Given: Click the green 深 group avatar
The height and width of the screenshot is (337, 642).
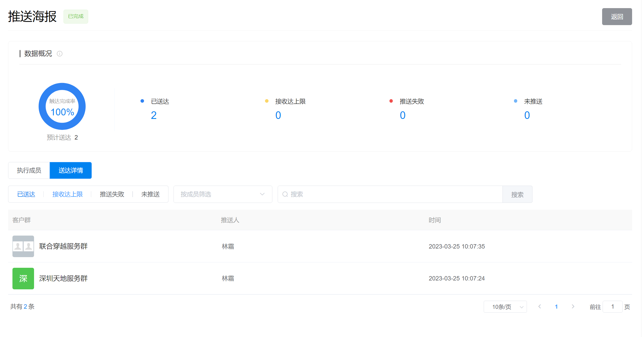Looking at the screenshot, I should pyautogui.click(x=23, y=278).
